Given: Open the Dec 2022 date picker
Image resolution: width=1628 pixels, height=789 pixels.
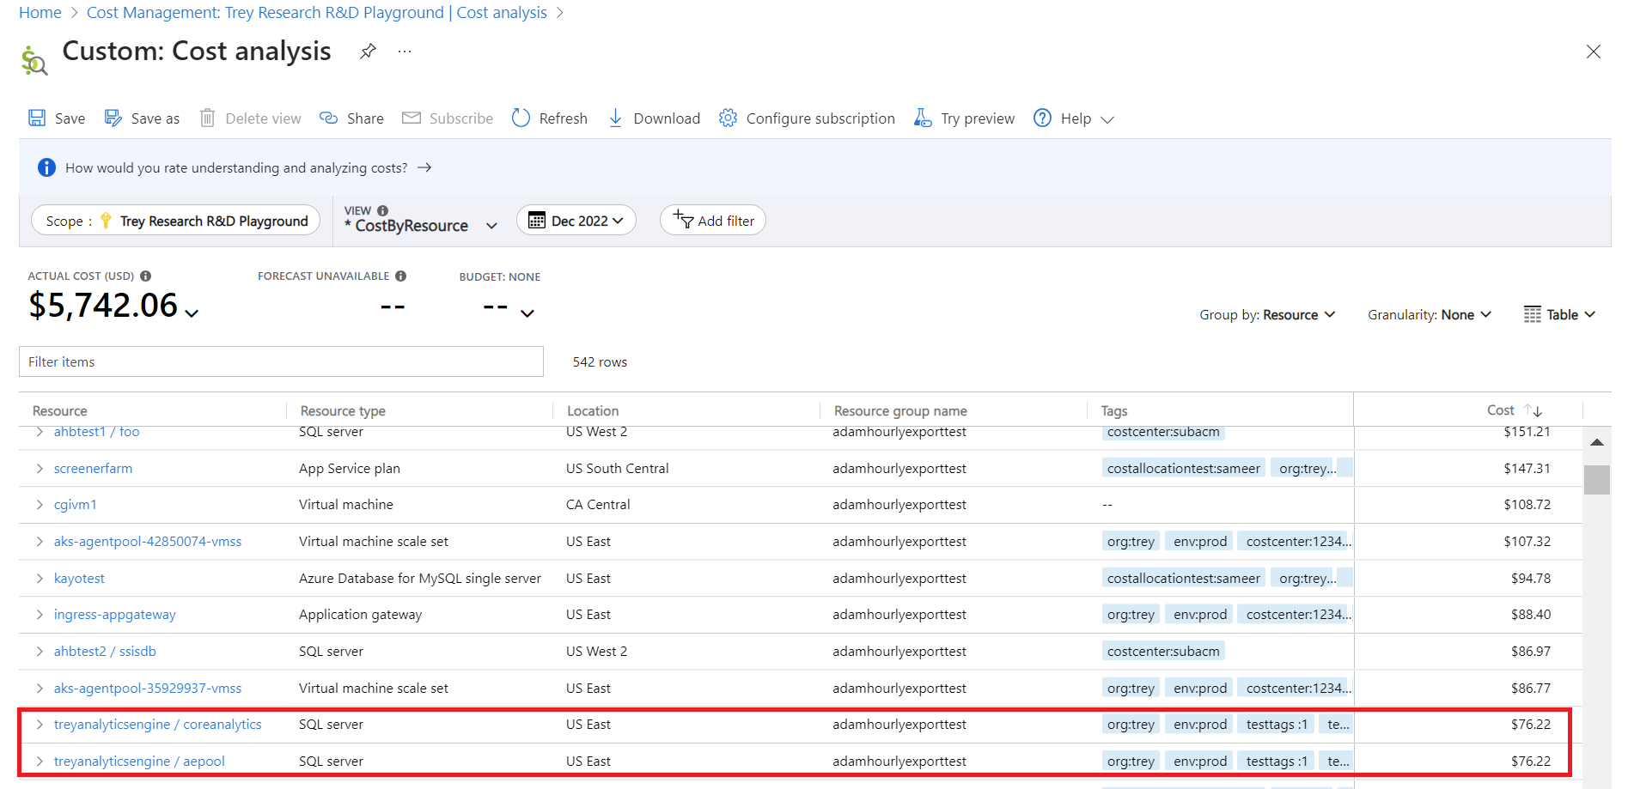Looking at the screenshot, I should (x=576, y=221).
